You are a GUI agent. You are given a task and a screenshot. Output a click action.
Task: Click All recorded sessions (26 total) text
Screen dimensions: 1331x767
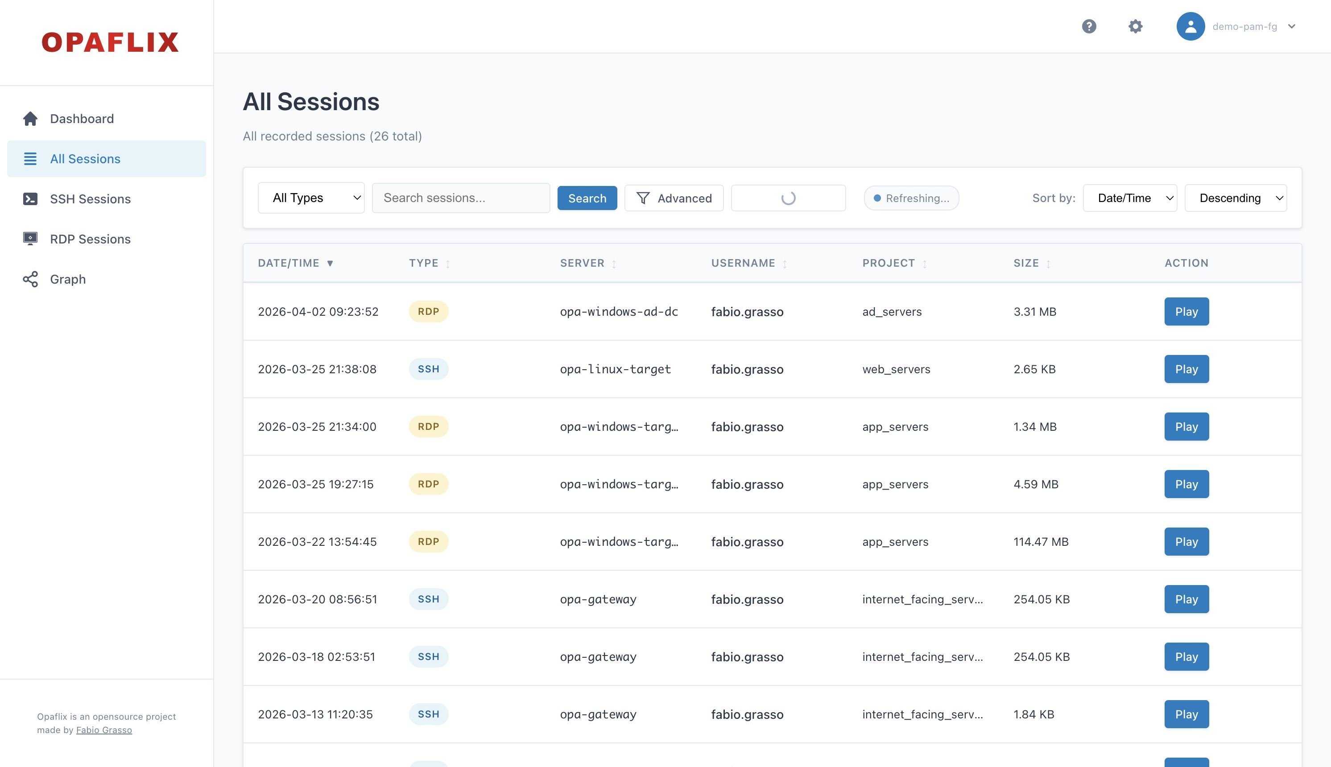point(332,136)
